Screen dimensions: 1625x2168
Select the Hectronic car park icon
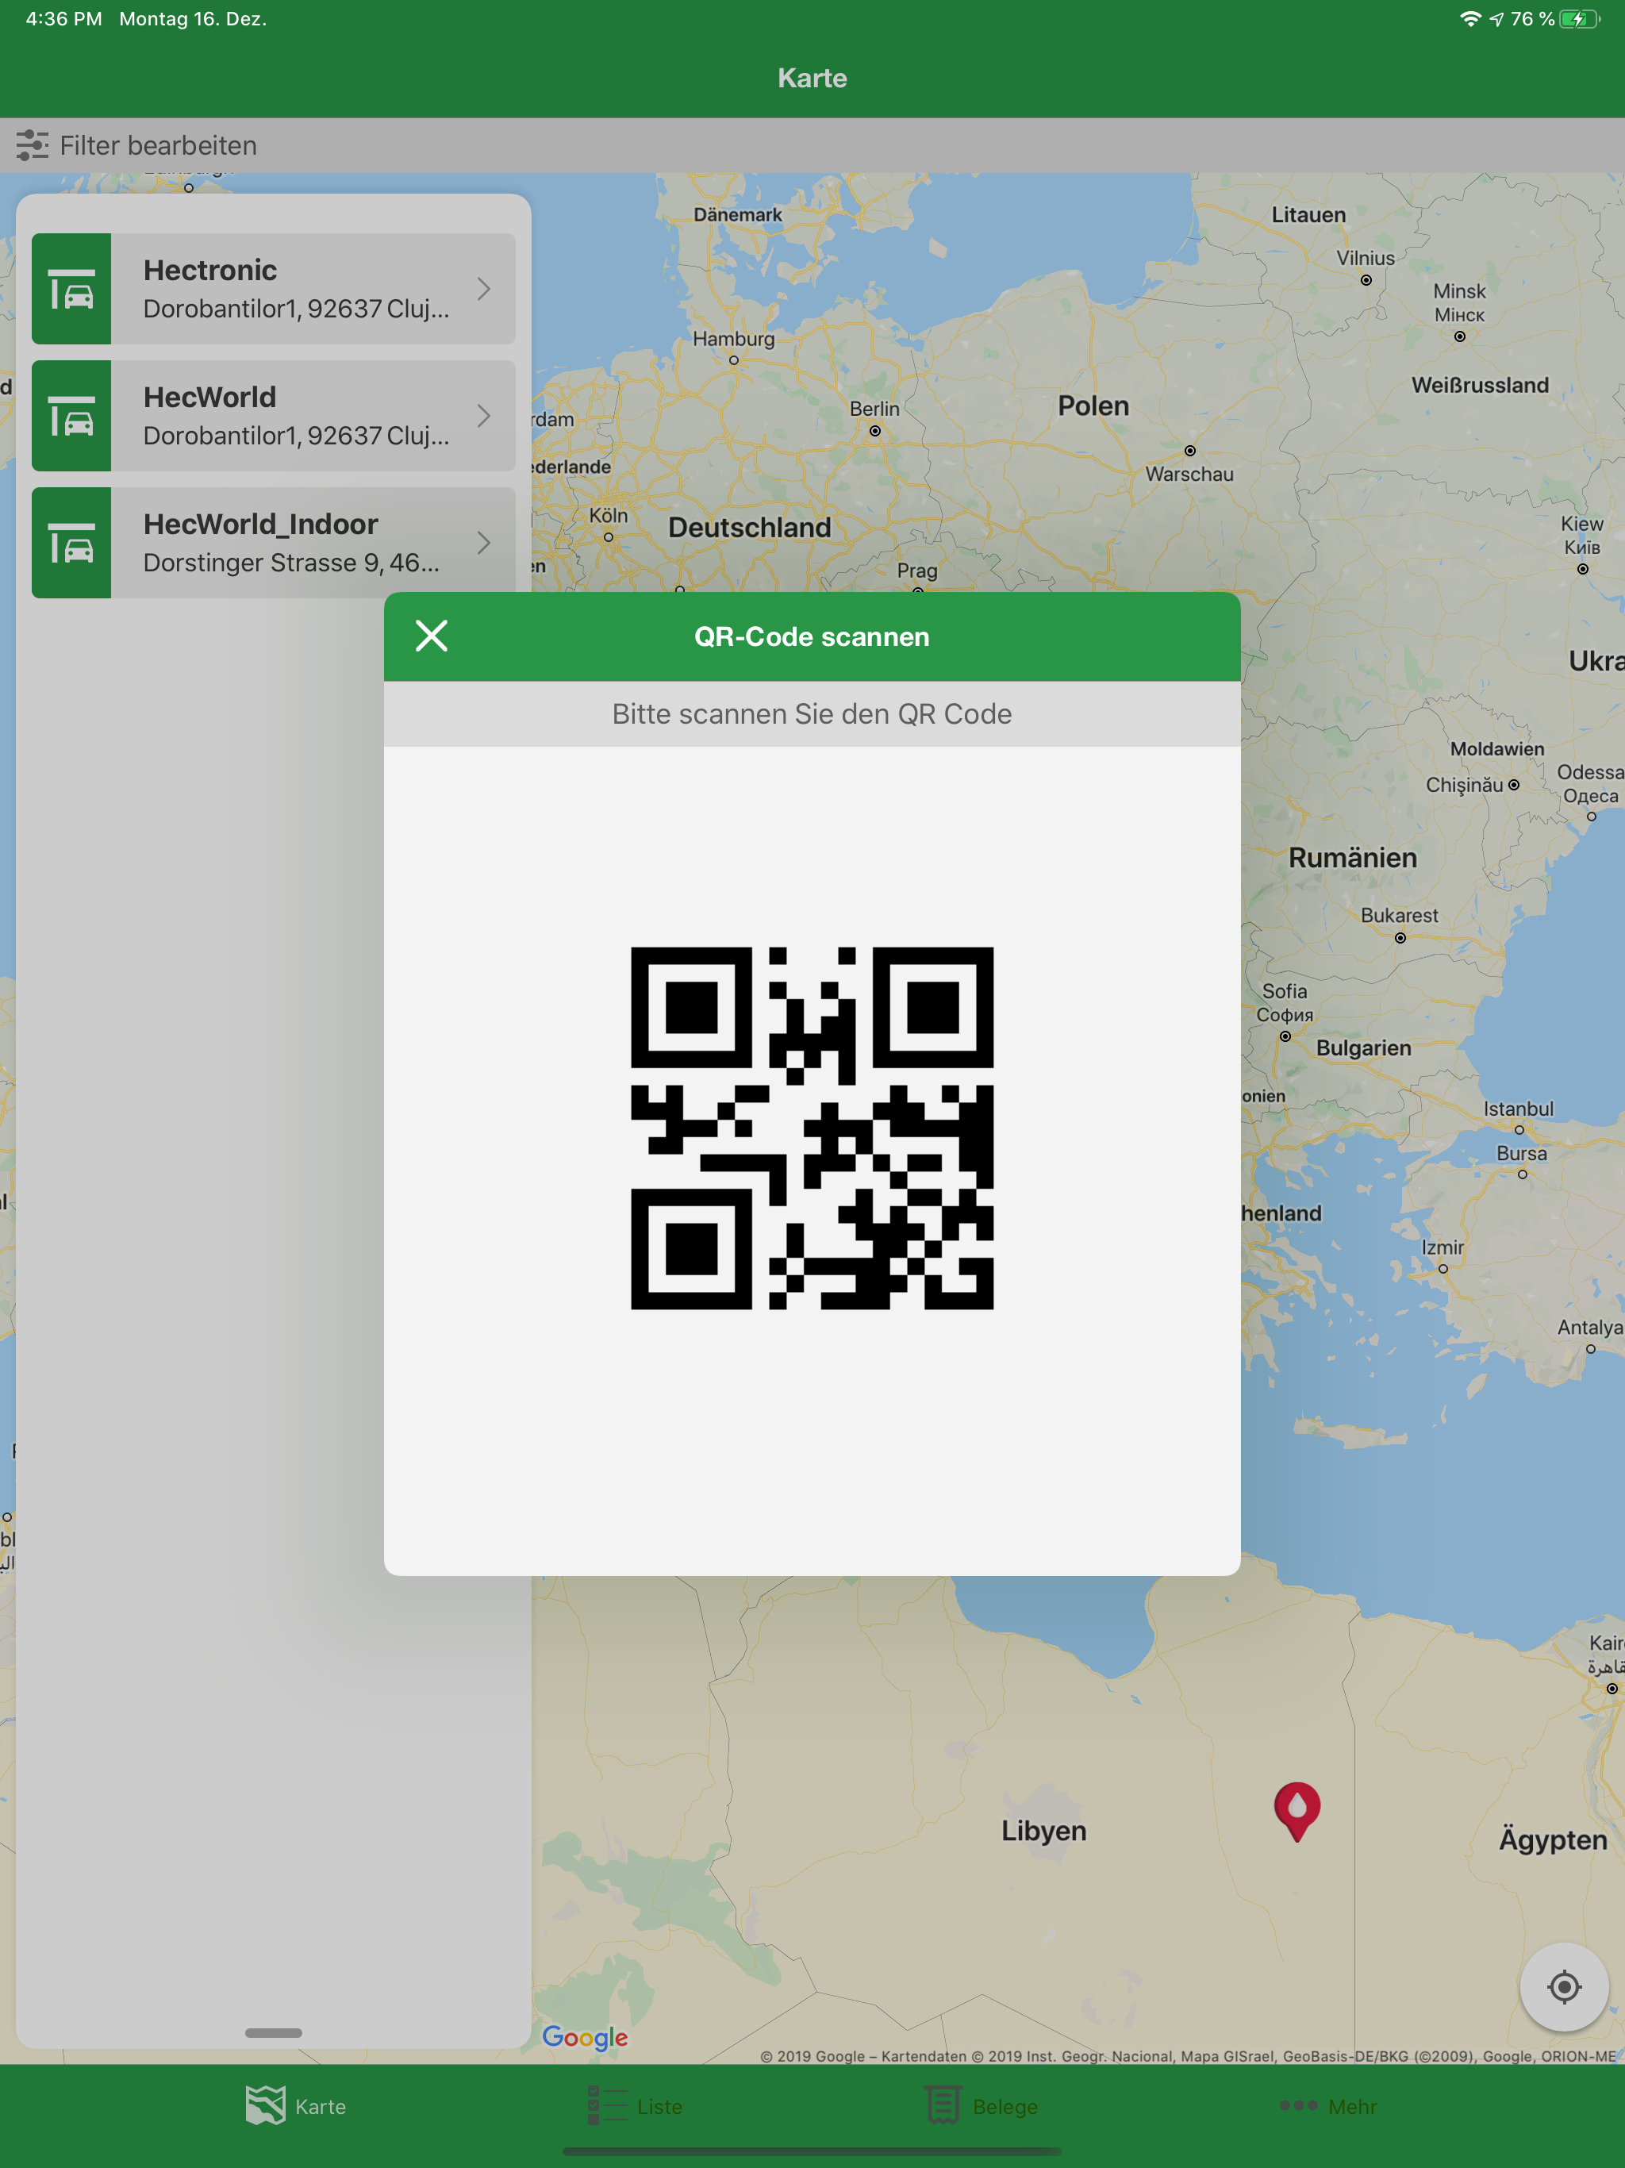(71, 289)
